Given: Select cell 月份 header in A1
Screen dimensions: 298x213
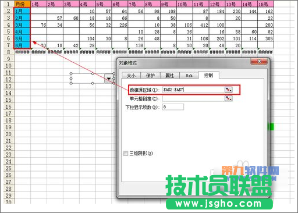Looking at the screenshot, I should click(23, 4).
